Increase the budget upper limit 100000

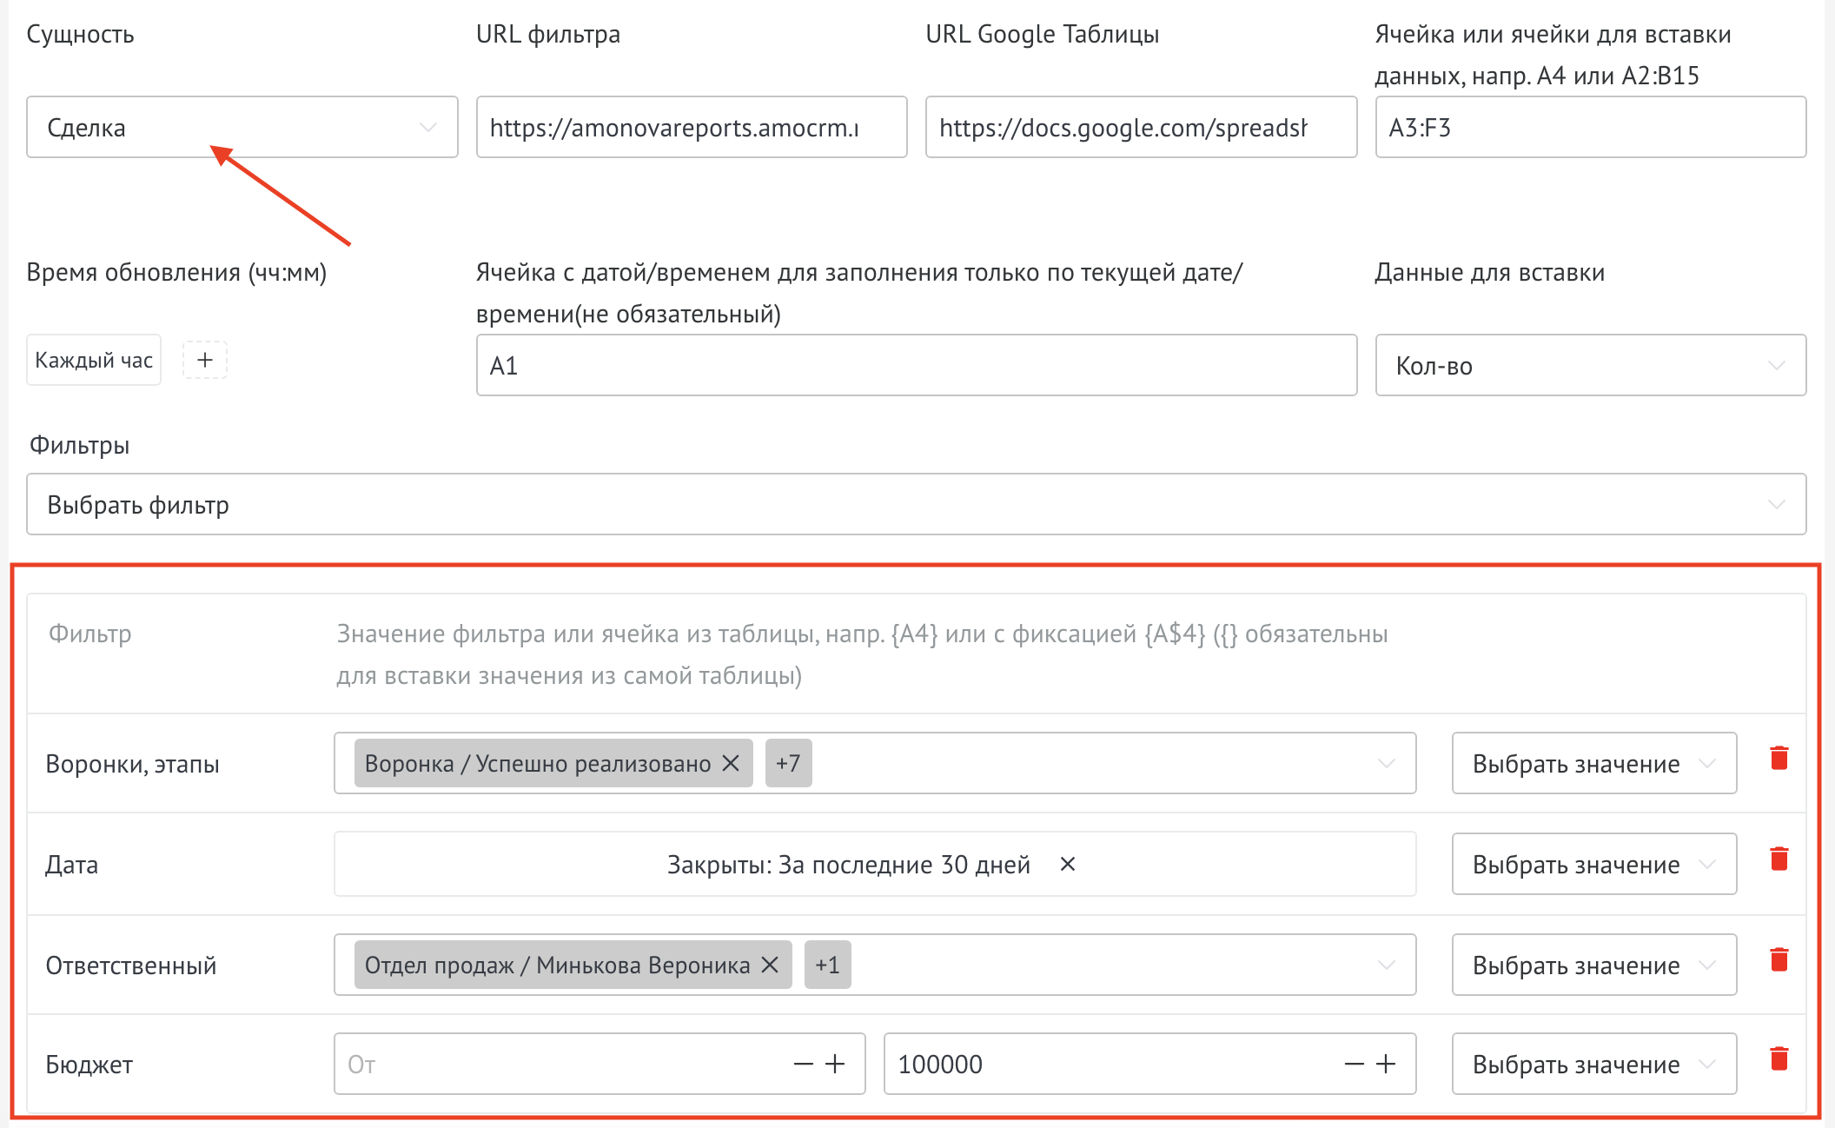(x=1387, y=1064)
